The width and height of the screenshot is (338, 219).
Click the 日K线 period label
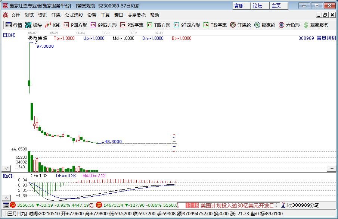[x=9, y=35]
